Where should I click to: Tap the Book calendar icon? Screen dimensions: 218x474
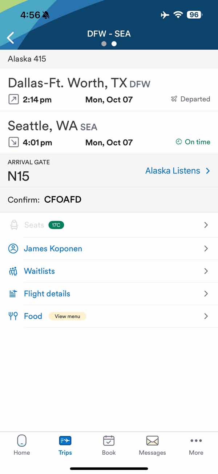[x=109, y=441]
